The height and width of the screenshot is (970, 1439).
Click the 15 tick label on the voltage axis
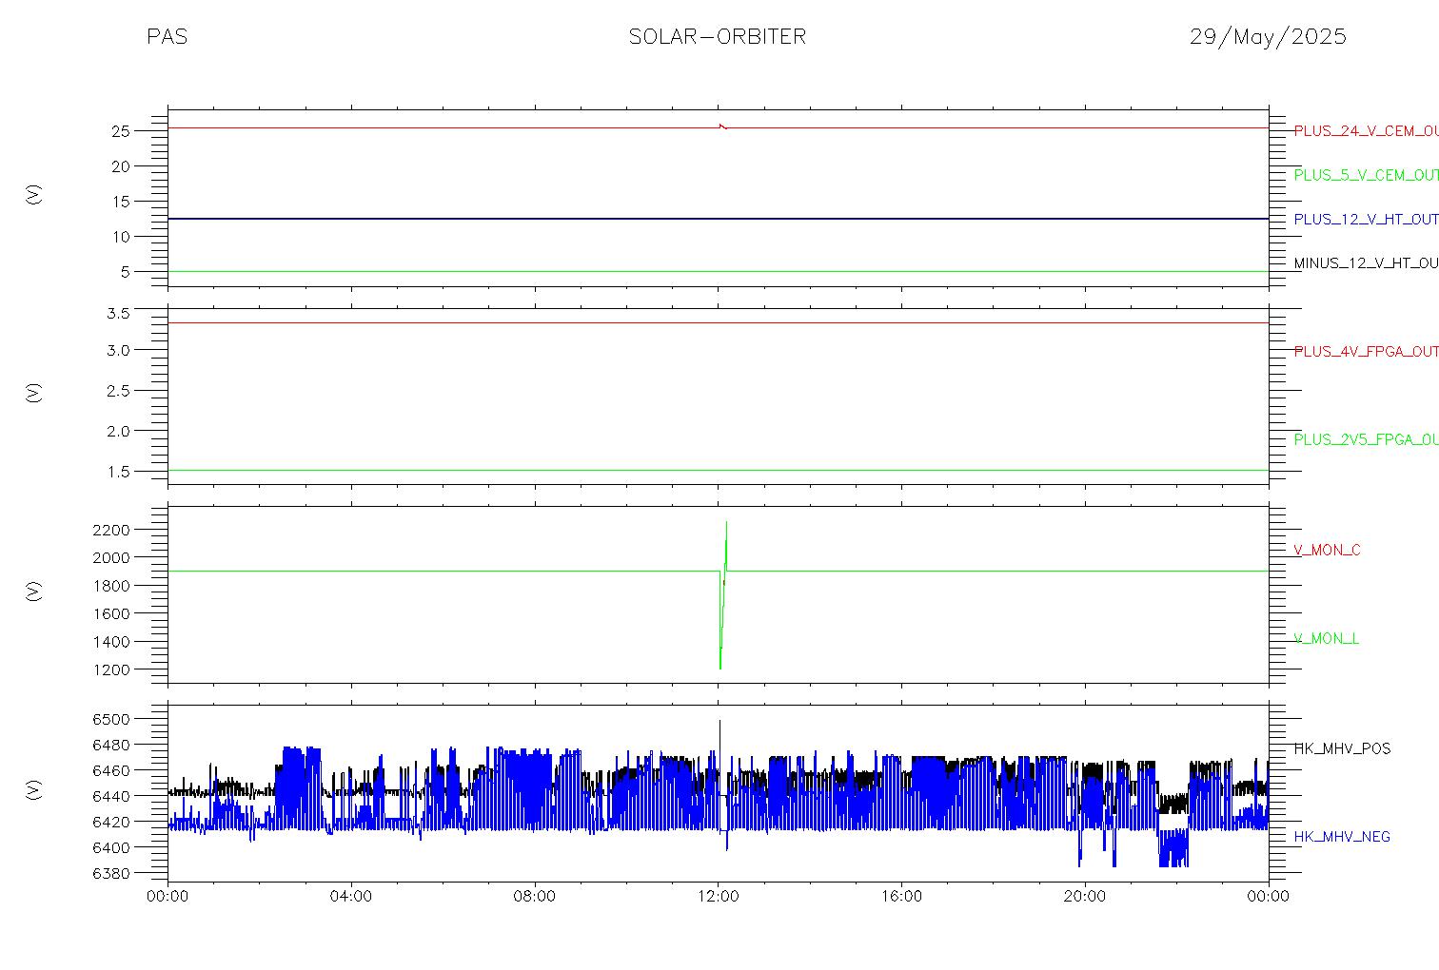pyautogui.click(x=121, y=202)
